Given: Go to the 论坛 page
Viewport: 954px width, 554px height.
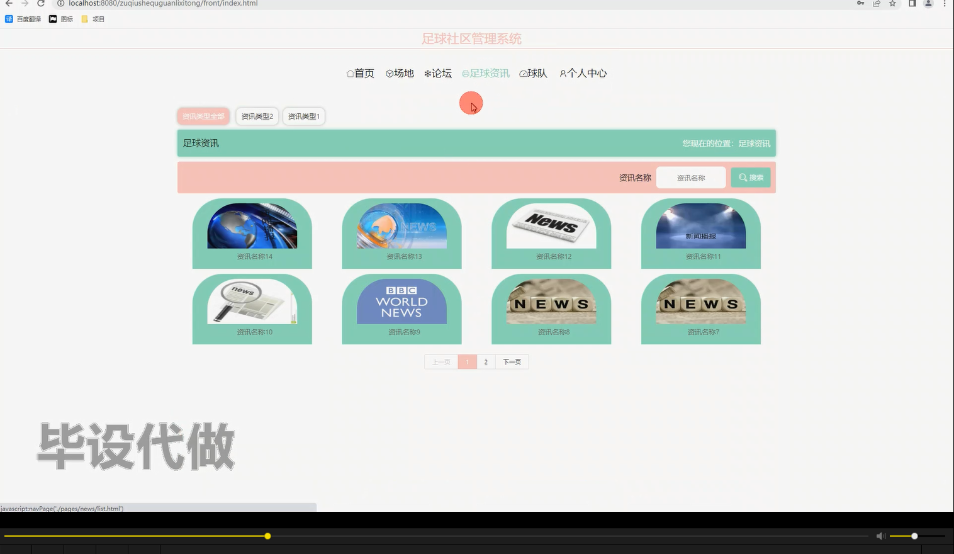Looking at the screenshot, I should pyautogui.click(x=439, y=73).
